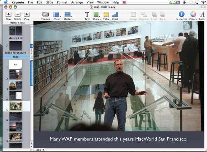Click the New slide icon

(8, 14)
